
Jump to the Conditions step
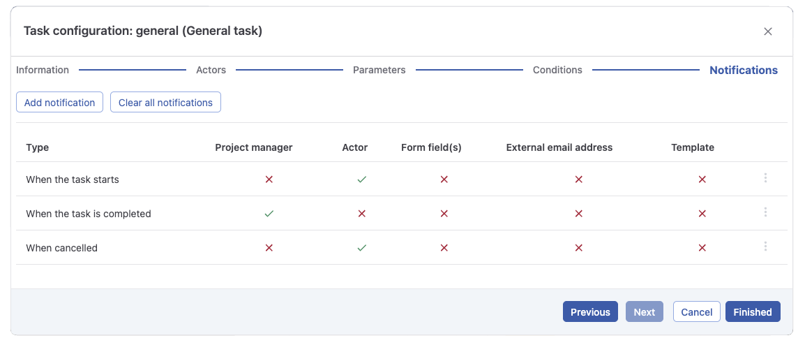557,70
